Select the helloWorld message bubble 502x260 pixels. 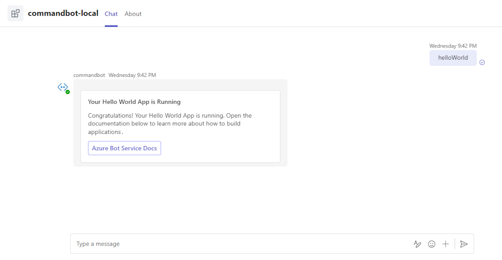[453, 58]
